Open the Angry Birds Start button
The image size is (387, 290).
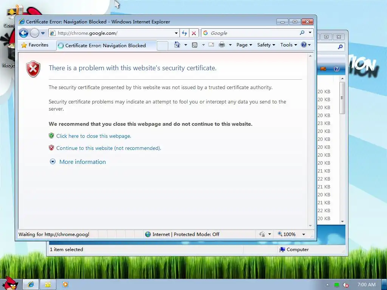tap(10, 283)
